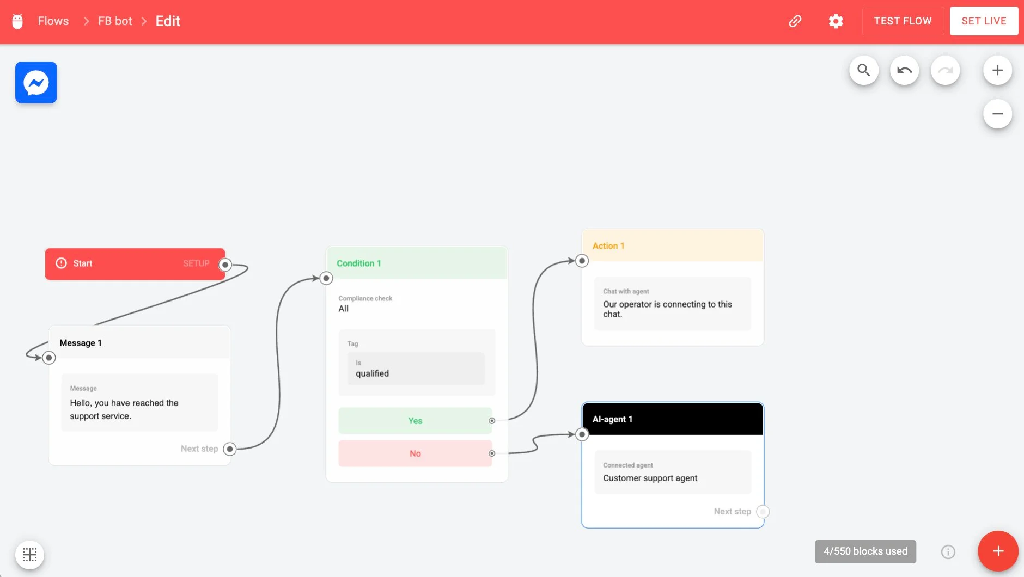Open flow settings gear icon

point(836,21)
